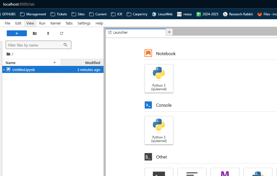277x176 pixels.
Task: Click the 'Notebook' section heading
Action: click(166, 54)
